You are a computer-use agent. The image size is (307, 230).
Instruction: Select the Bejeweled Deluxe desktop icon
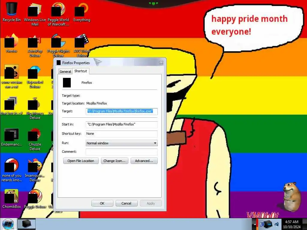coord(35,76)
